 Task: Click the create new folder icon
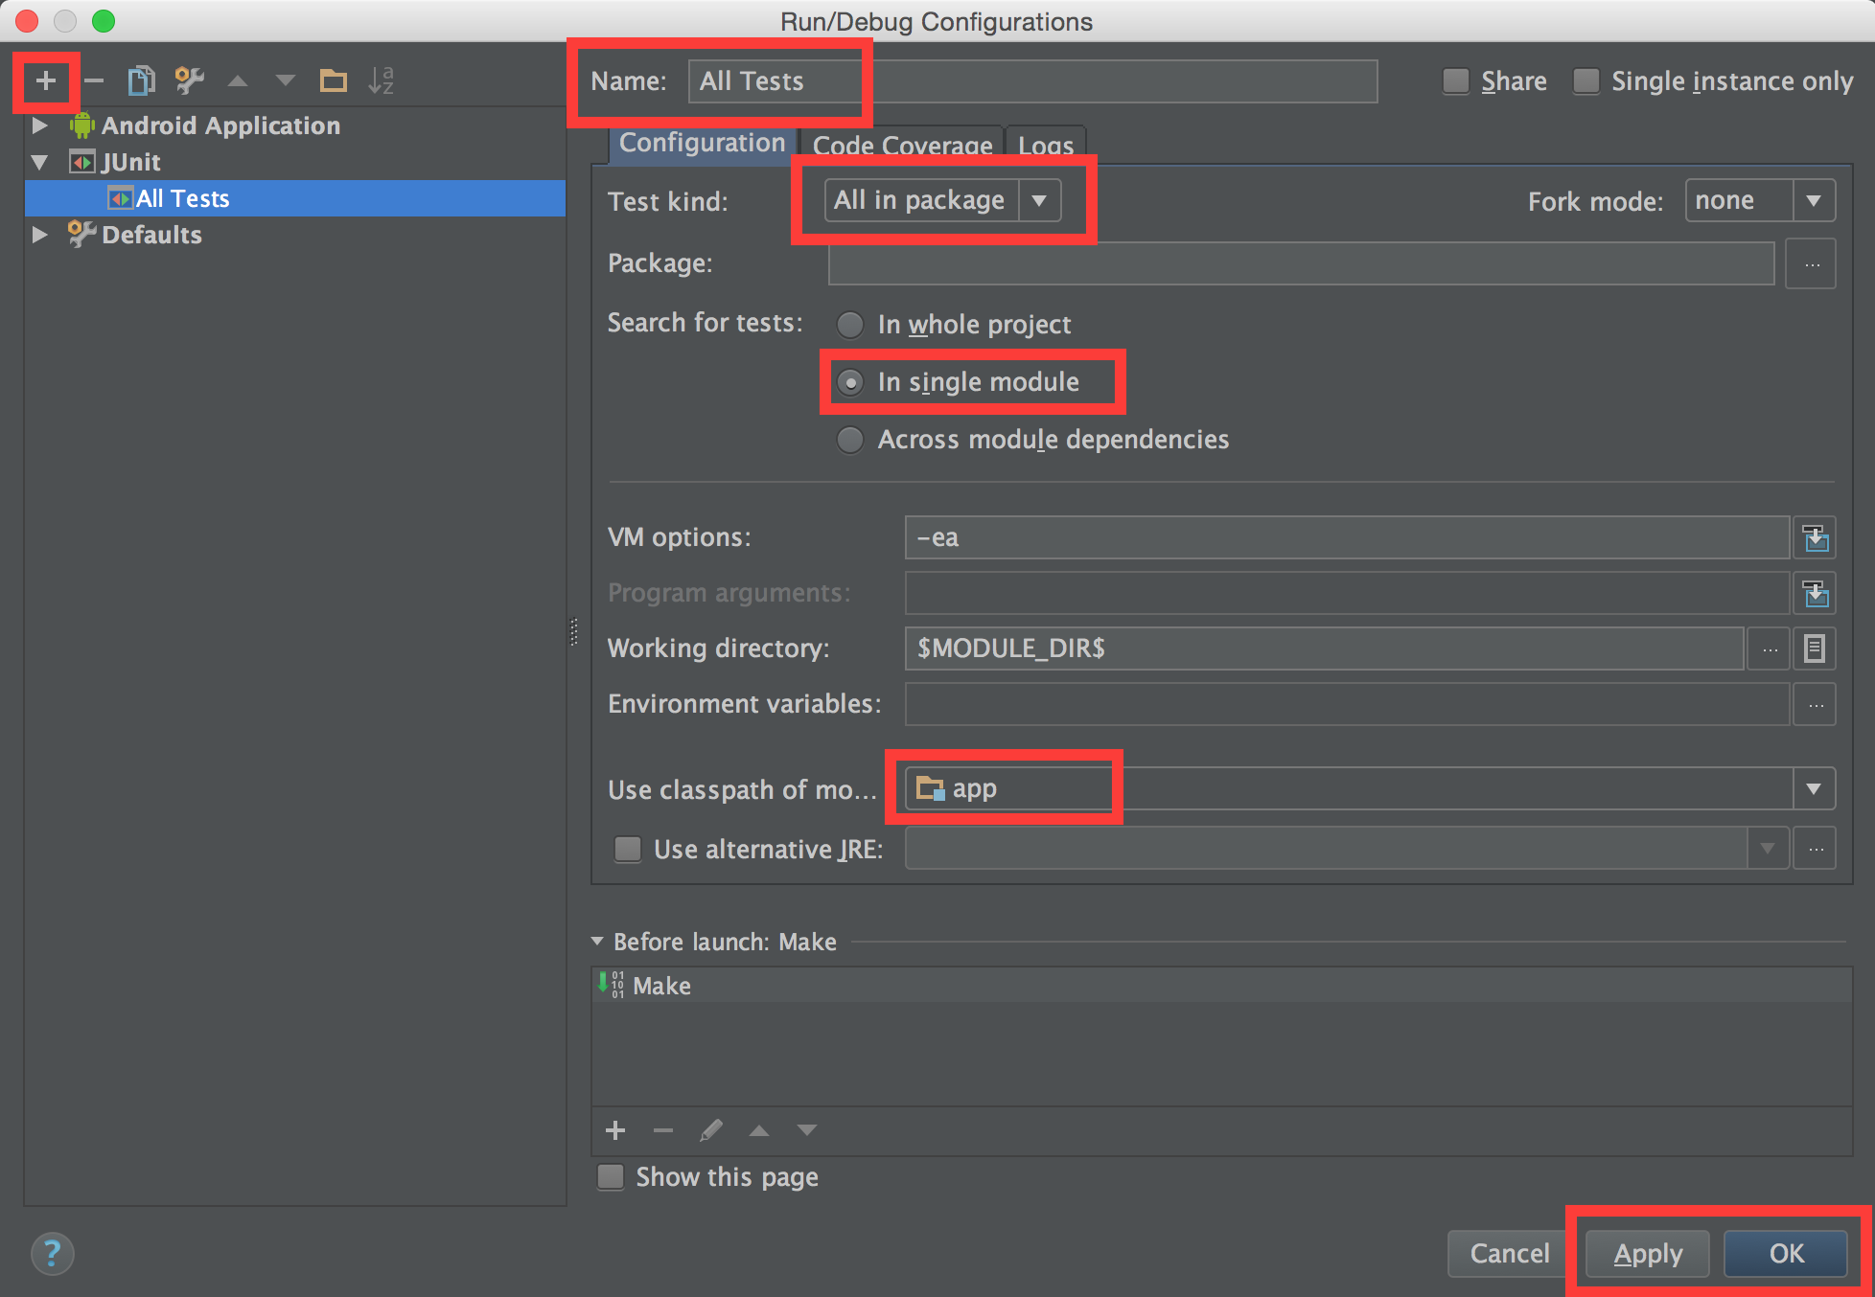333,80
